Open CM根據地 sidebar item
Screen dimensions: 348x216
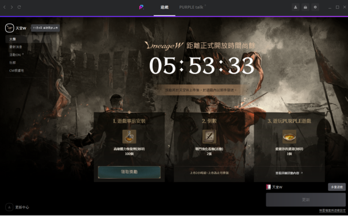pos(17,71)
